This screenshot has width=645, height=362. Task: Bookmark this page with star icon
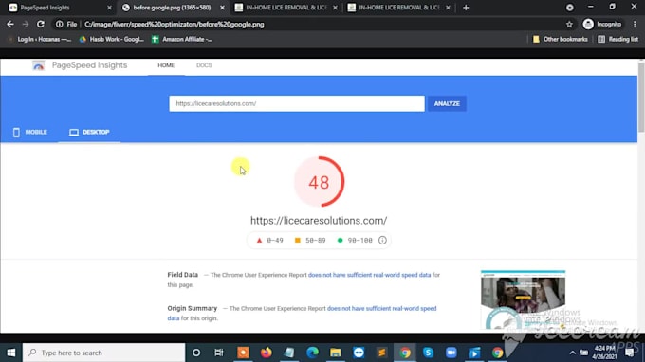(569, 25)
